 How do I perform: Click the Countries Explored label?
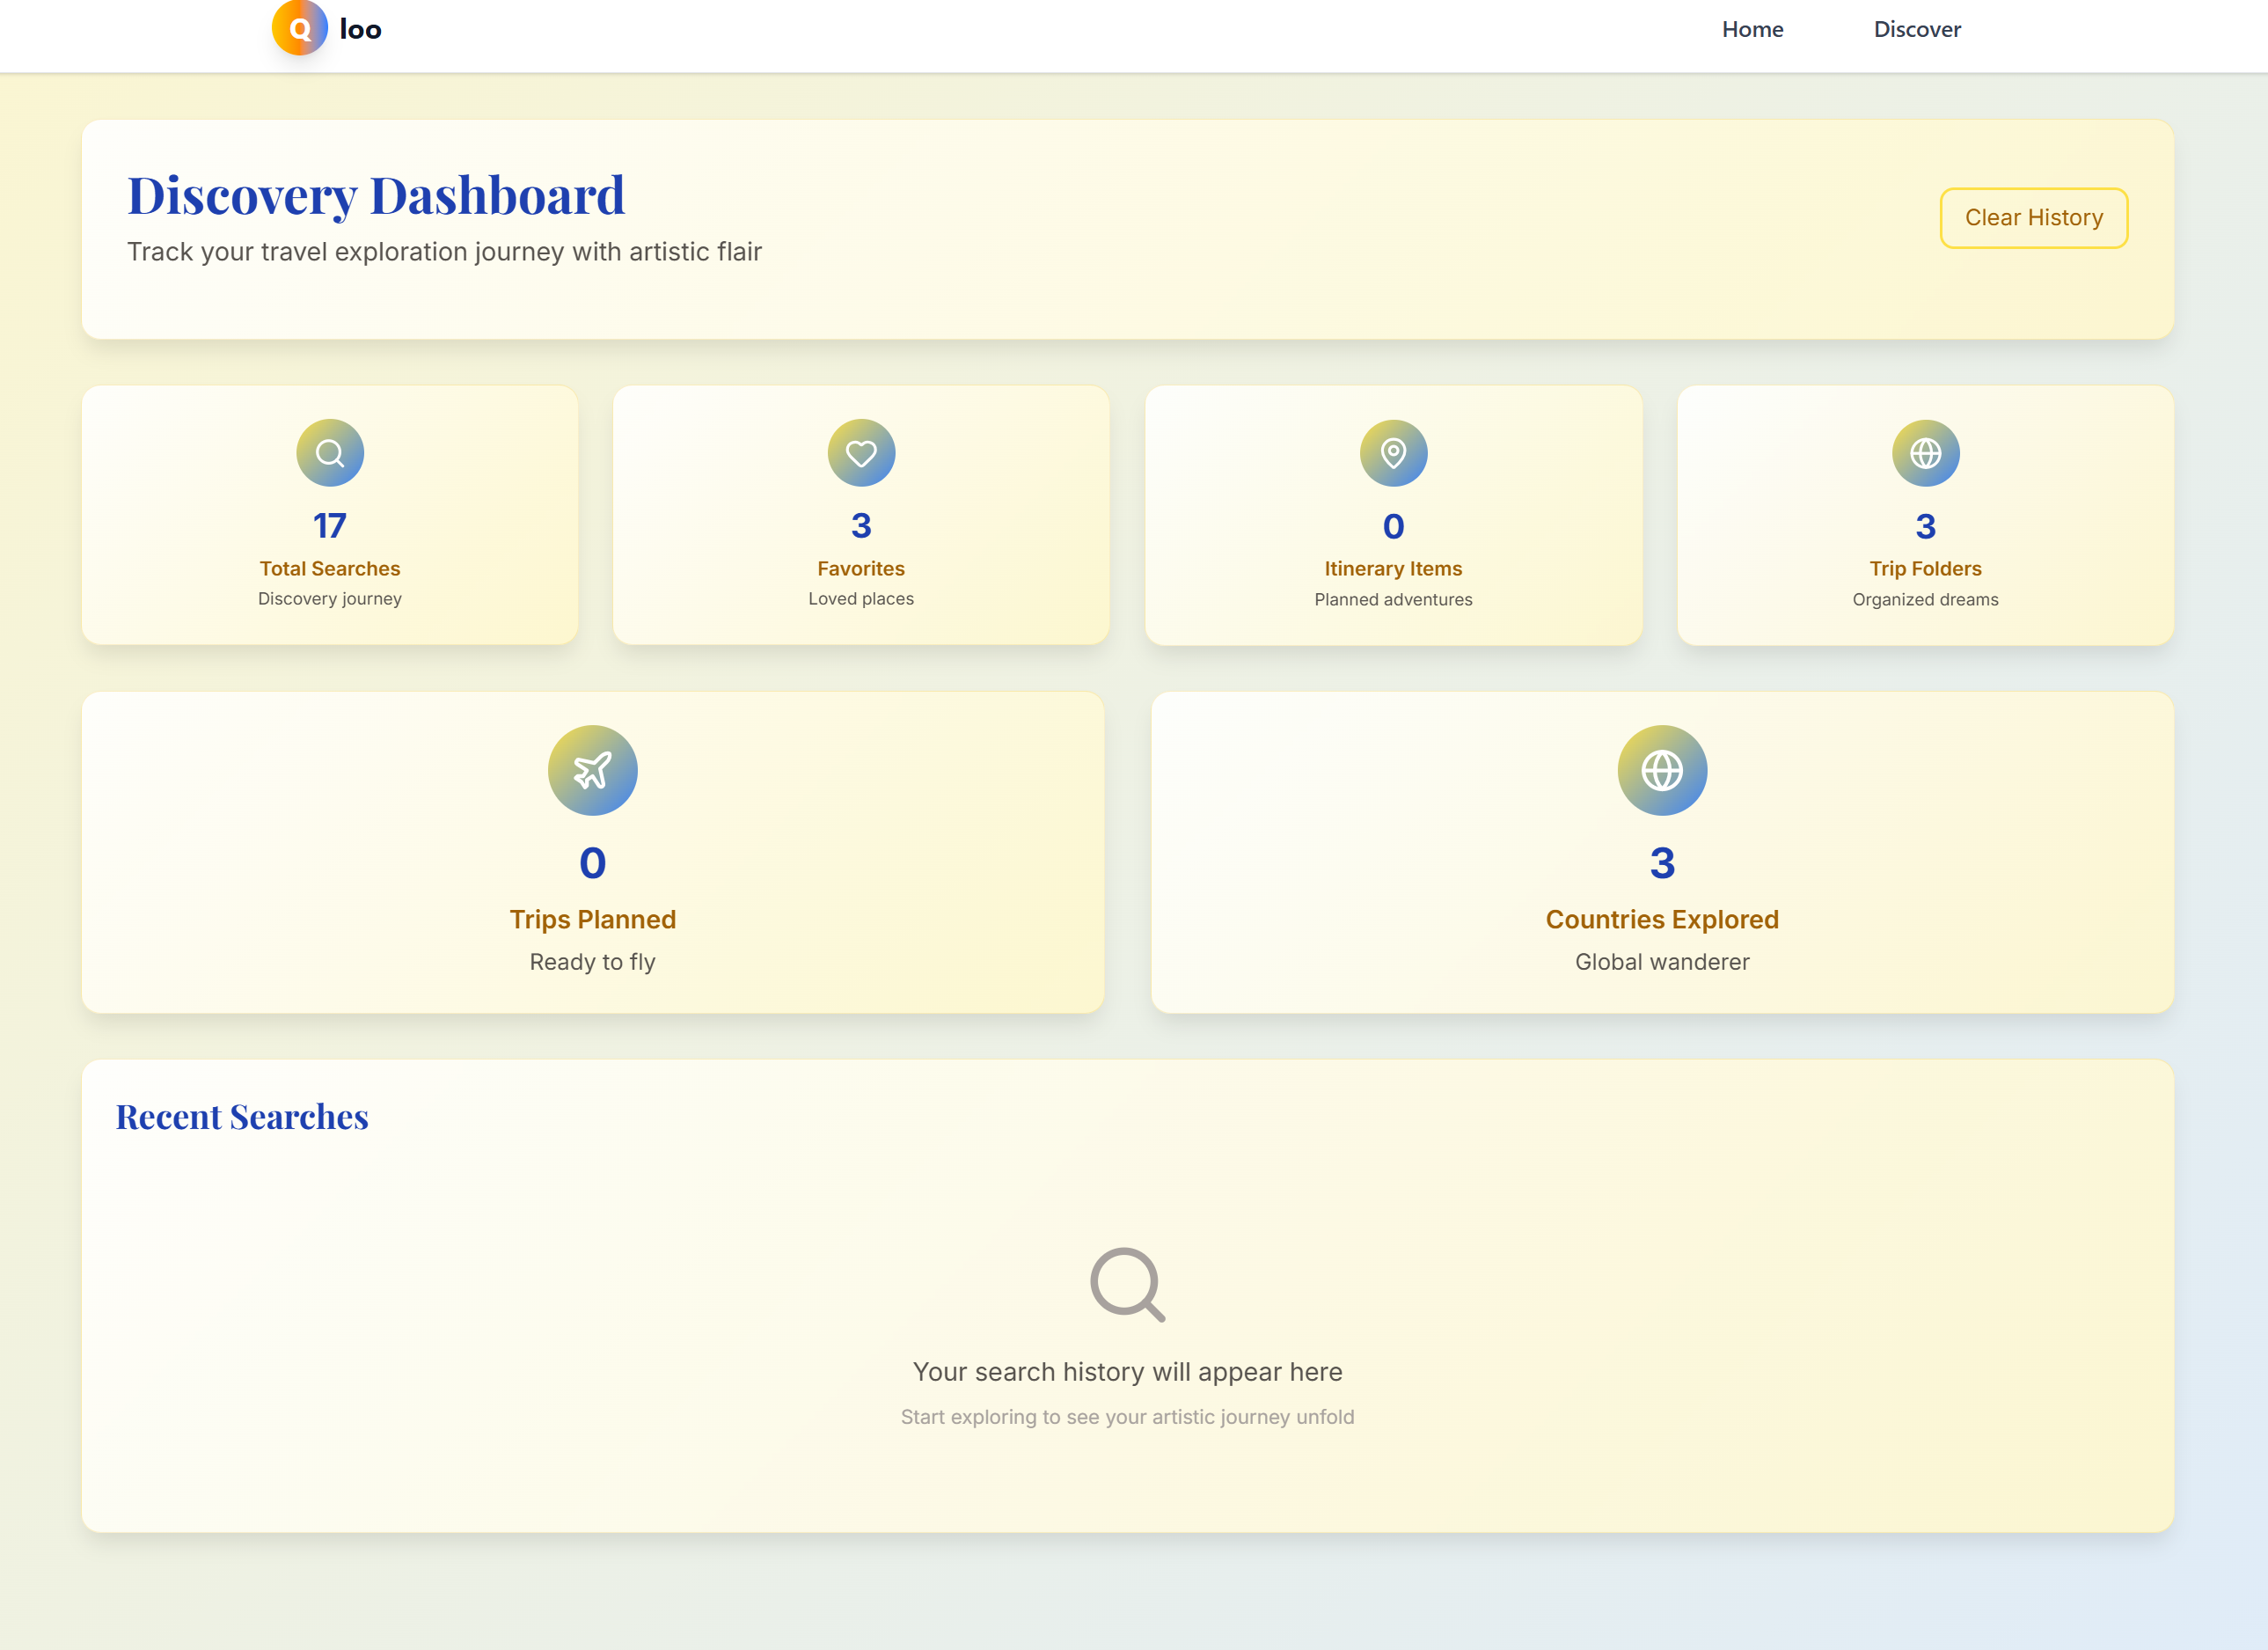point(1662,919)
